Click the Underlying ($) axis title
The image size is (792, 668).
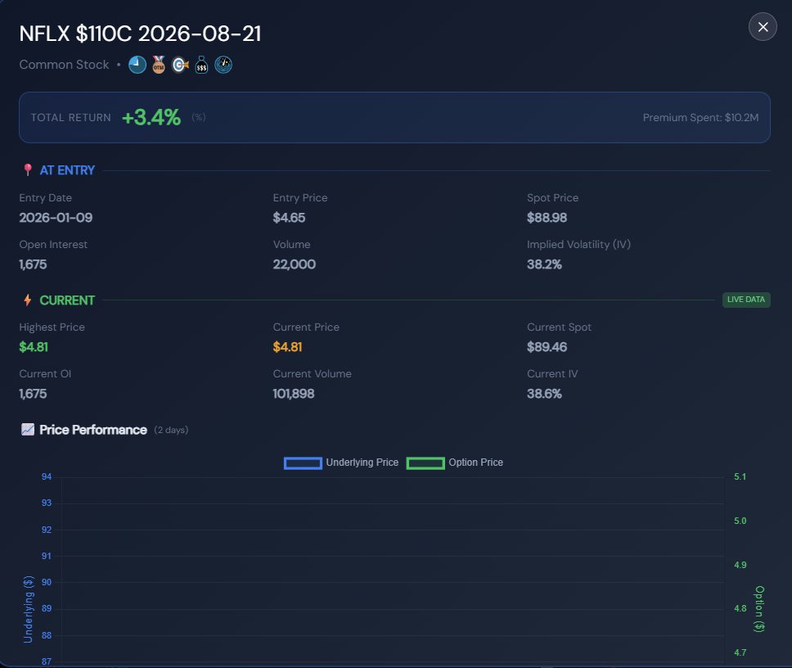(29, 609)
